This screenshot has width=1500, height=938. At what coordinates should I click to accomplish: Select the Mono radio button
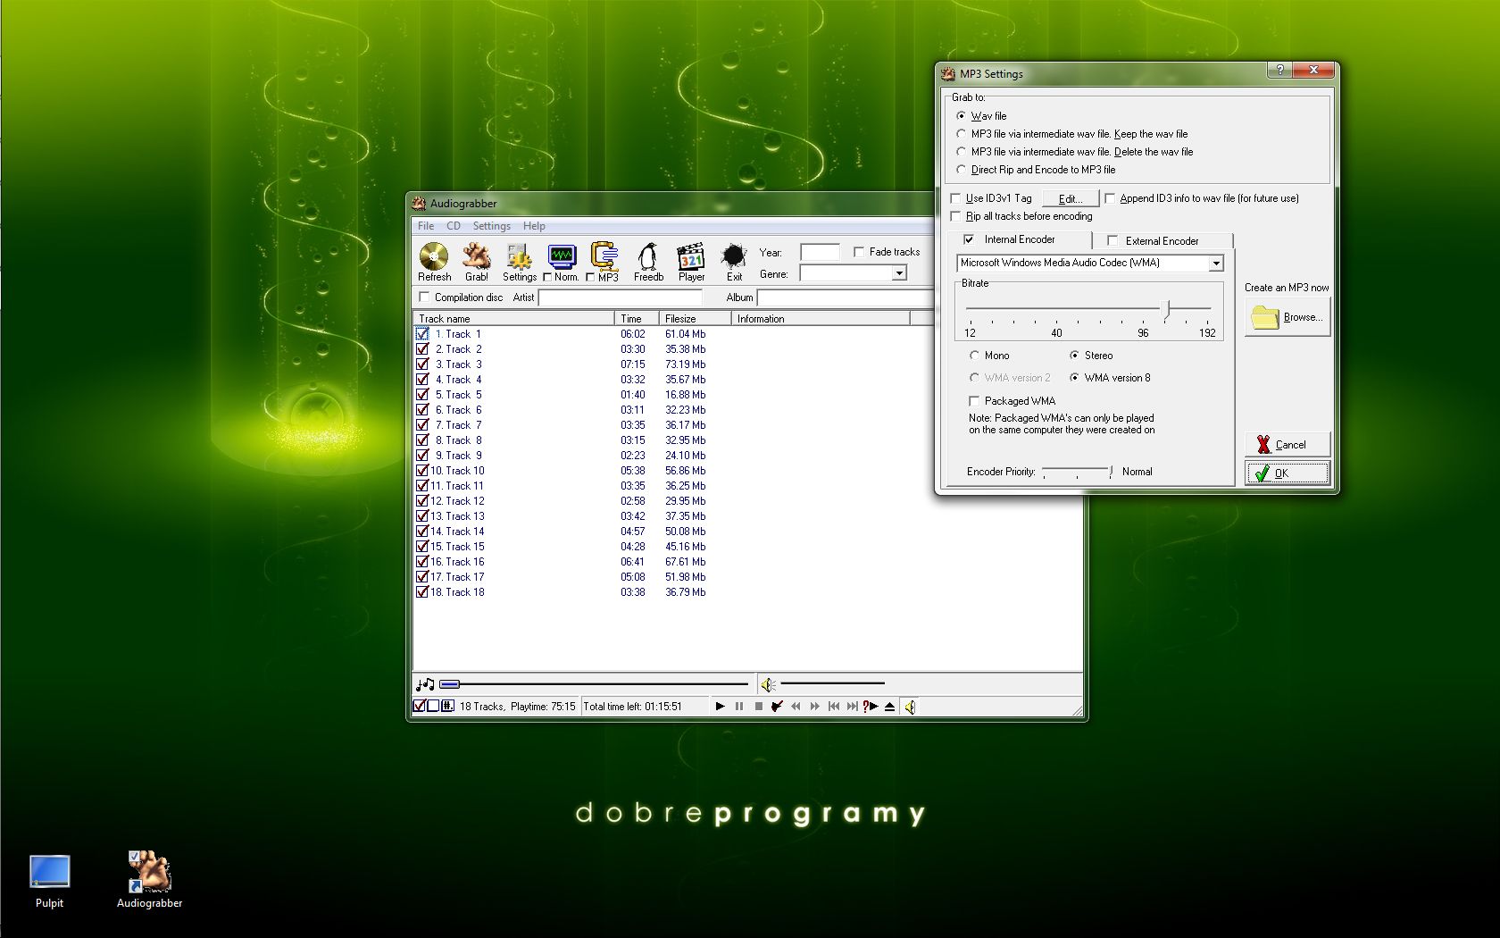(x=974, y=356)
